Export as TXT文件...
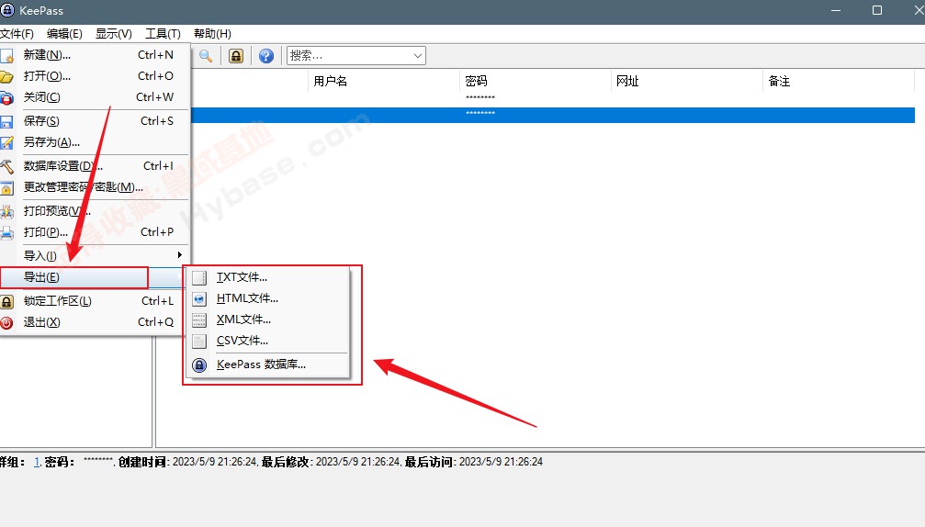Image resolution: width=925 pixels, height=527 pixels. pos(269,277)
